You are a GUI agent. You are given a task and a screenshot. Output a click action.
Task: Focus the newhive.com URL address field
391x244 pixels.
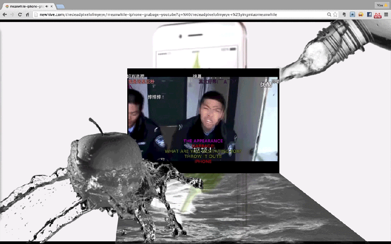158,15
